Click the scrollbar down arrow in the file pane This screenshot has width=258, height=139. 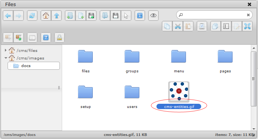pyautogui.click(x=254, y=129)
